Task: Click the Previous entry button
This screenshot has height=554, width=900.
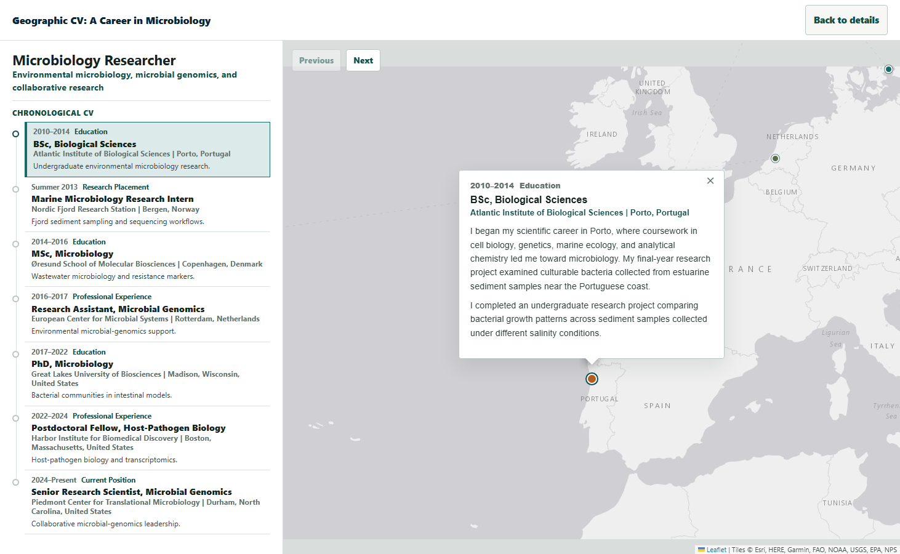Action: pos(316,60)
